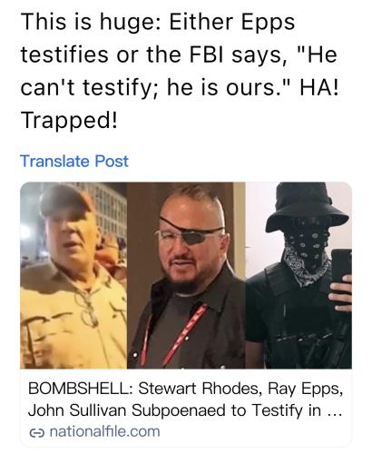Select the right photo of masked person
This screenshot has height=454, width=372.
(299, 275)
